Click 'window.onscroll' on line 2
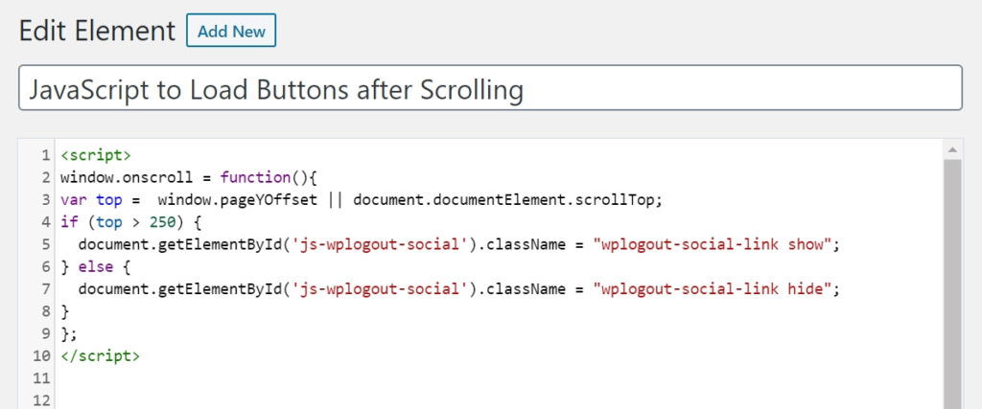 point(127,177)
